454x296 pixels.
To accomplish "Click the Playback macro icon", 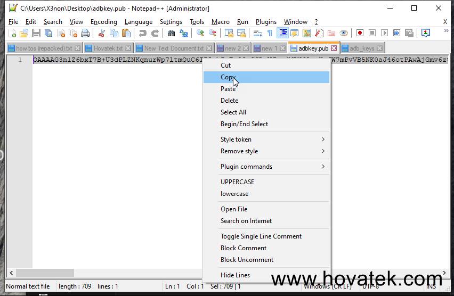I will click(385, 34).
